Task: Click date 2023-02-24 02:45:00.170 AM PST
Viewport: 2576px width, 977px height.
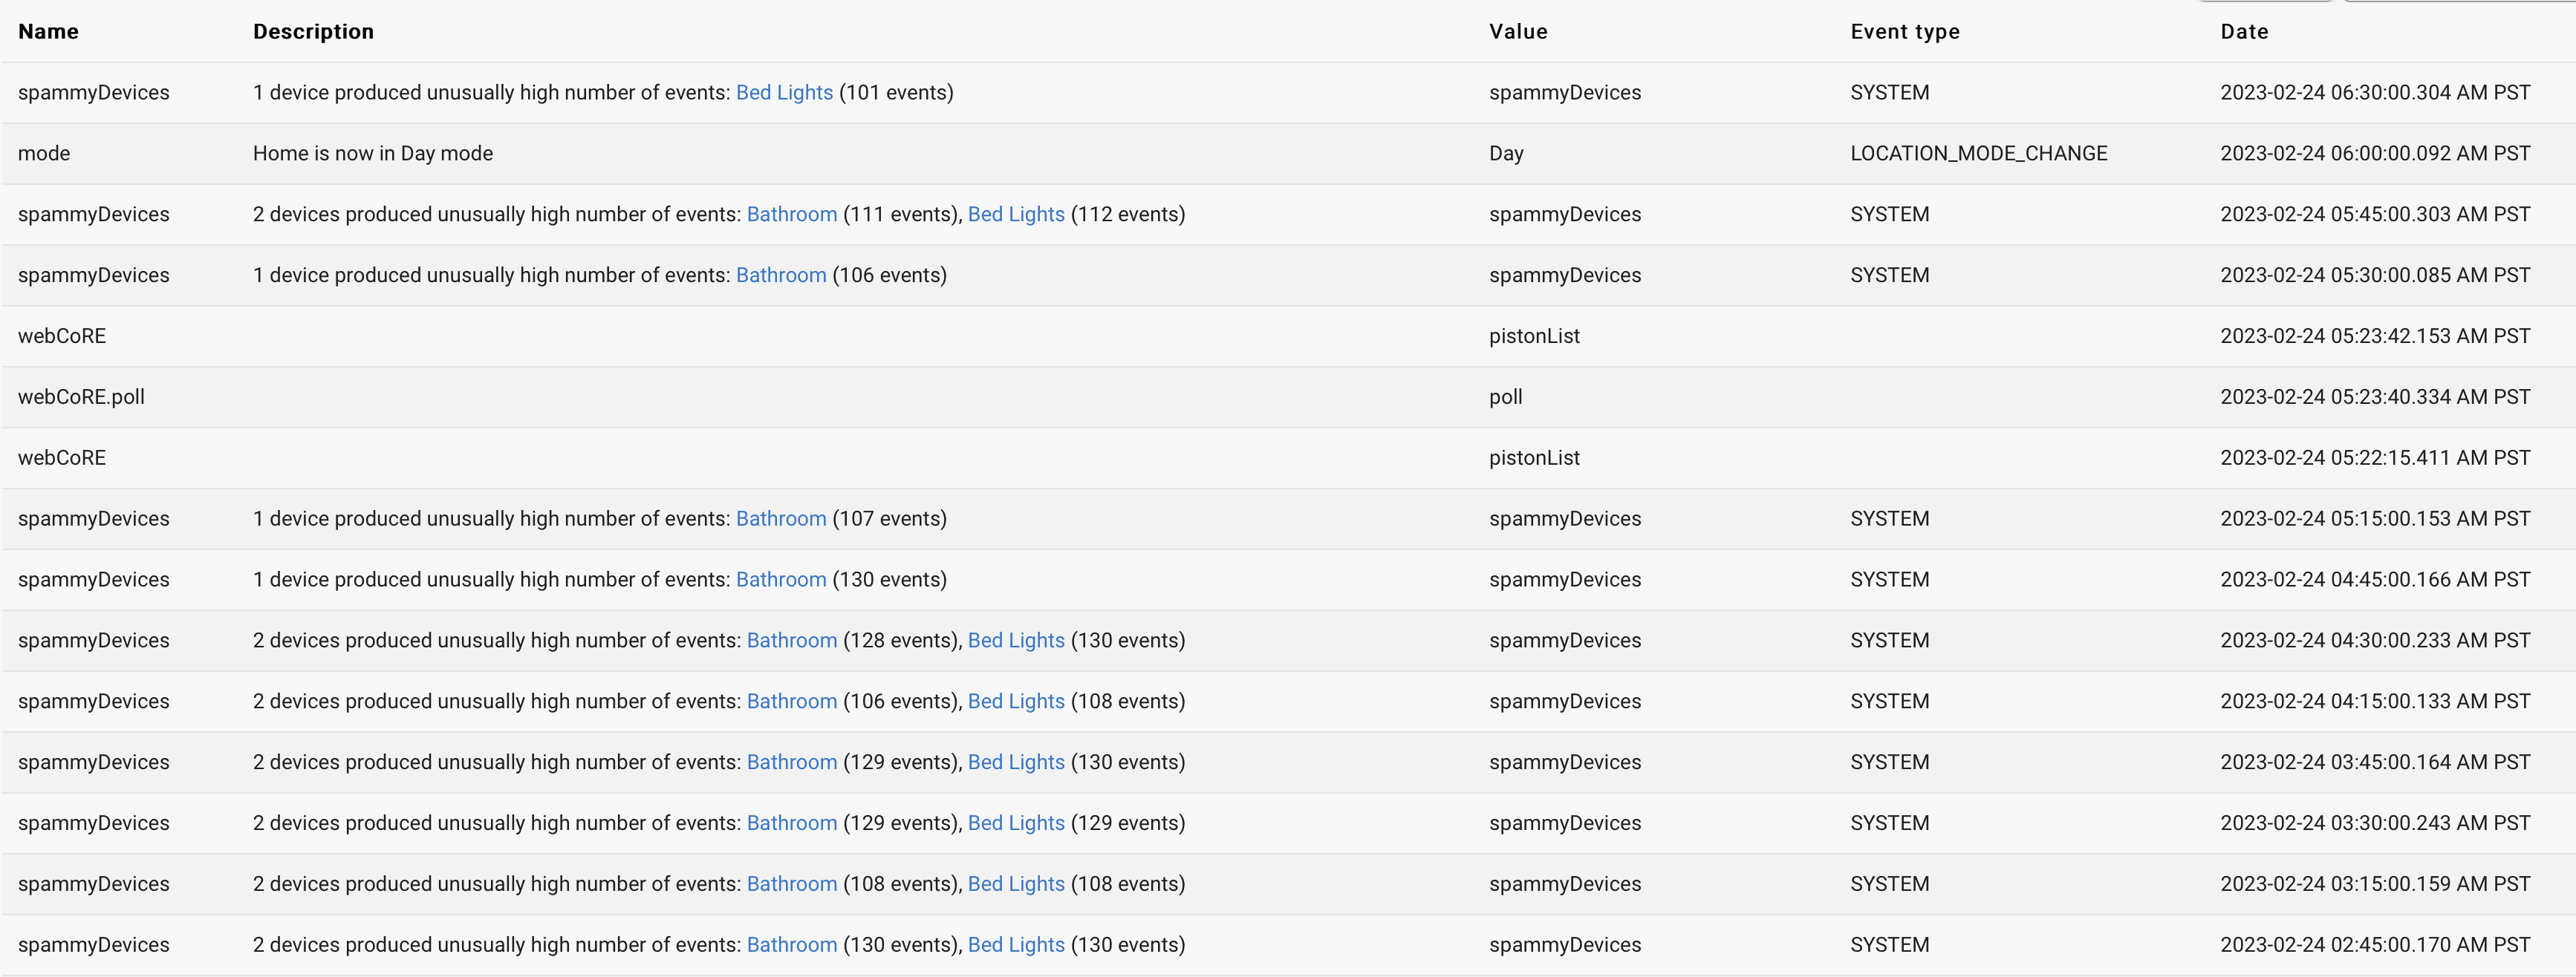Action: coord(2375,946)
